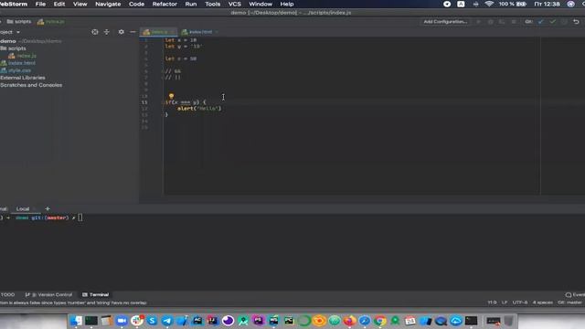Image resolution: width=585 pixels, height=329 pixels.
Task: Click the Wi-Fi icon in macOS menu bar
Action: [x=489, y=4]
